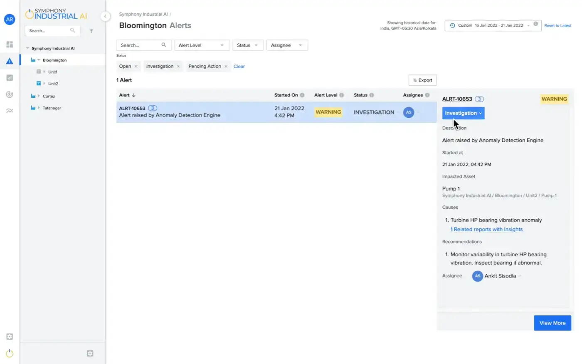Viewport: 582px width, 364px height.
Task: Select Cortez in the site tree
Action: 49,96
